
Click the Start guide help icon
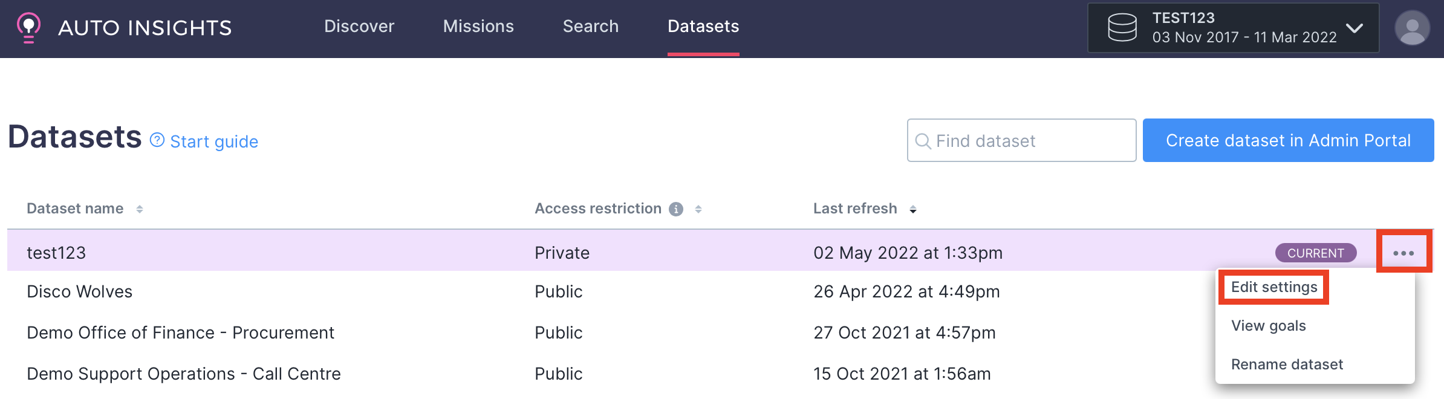(157, 140)
